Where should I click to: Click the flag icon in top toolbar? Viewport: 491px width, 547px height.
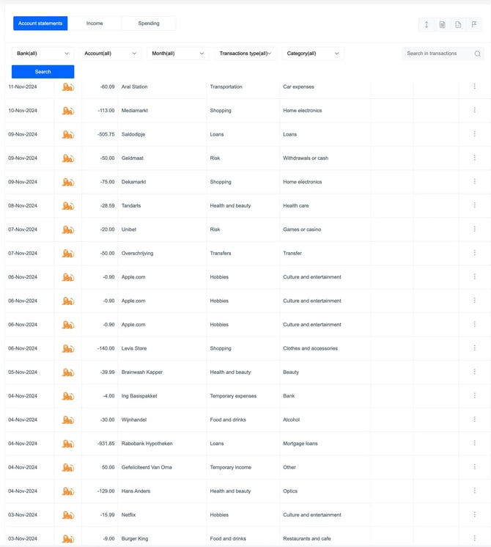click(x=475, y=25)
